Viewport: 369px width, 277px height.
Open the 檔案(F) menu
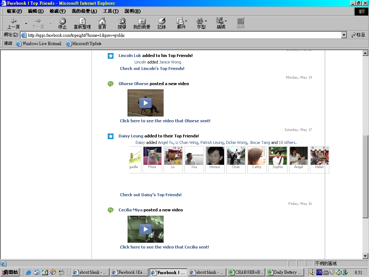[x=14, y=11]
